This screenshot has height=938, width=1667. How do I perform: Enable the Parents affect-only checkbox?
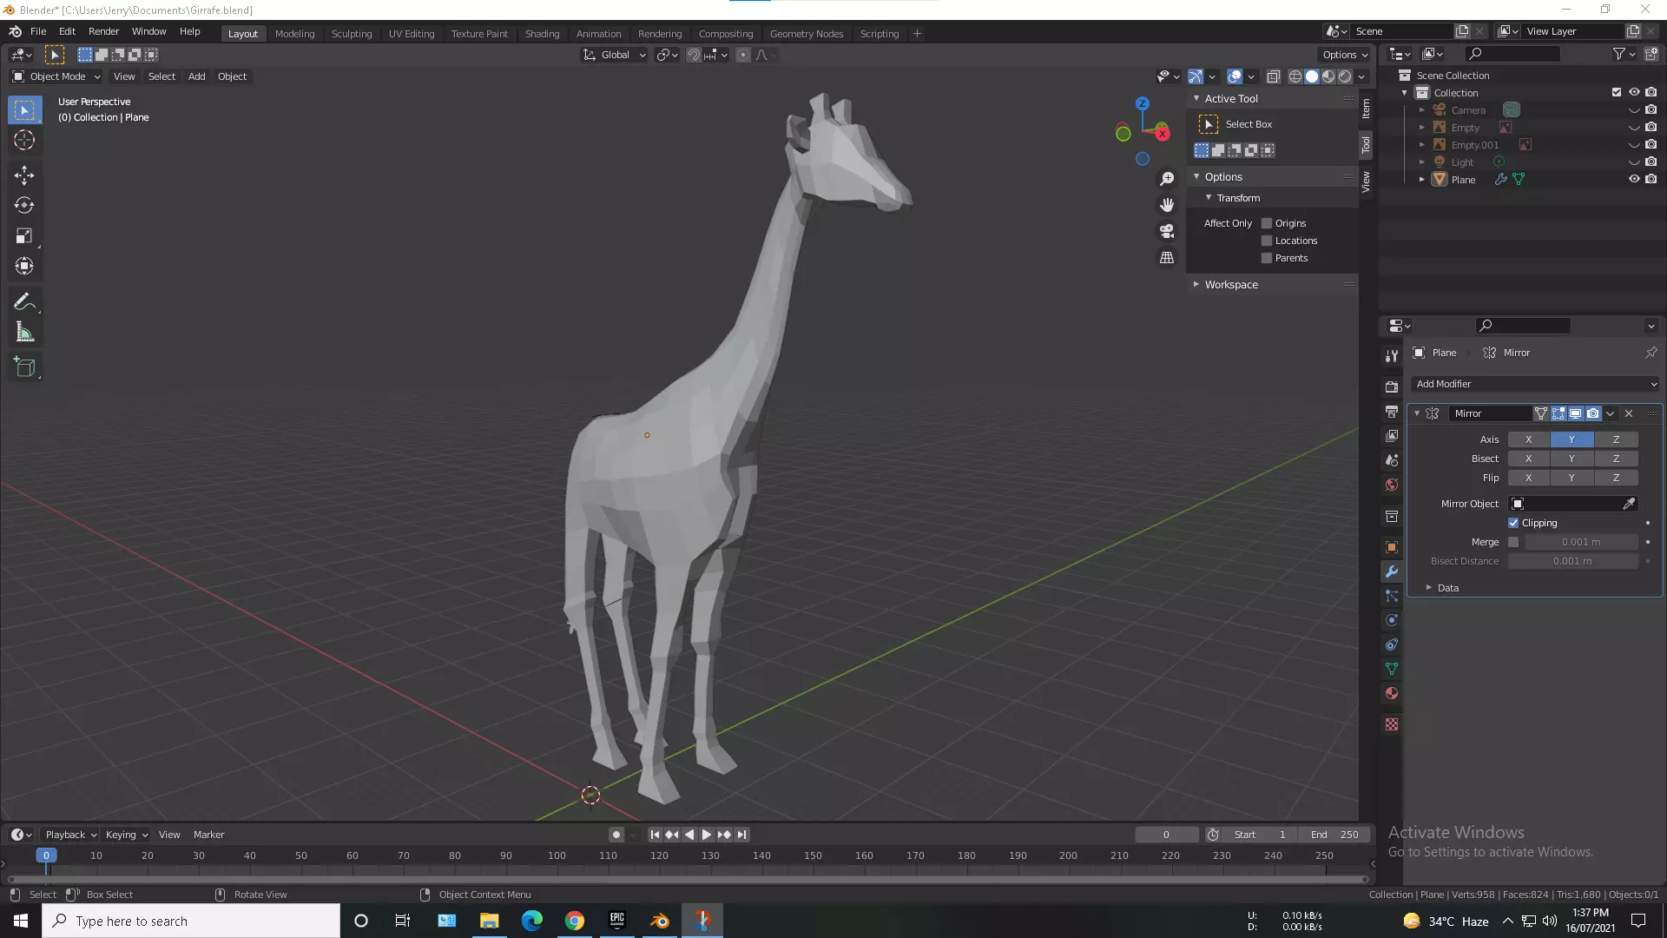[1267, 258]
